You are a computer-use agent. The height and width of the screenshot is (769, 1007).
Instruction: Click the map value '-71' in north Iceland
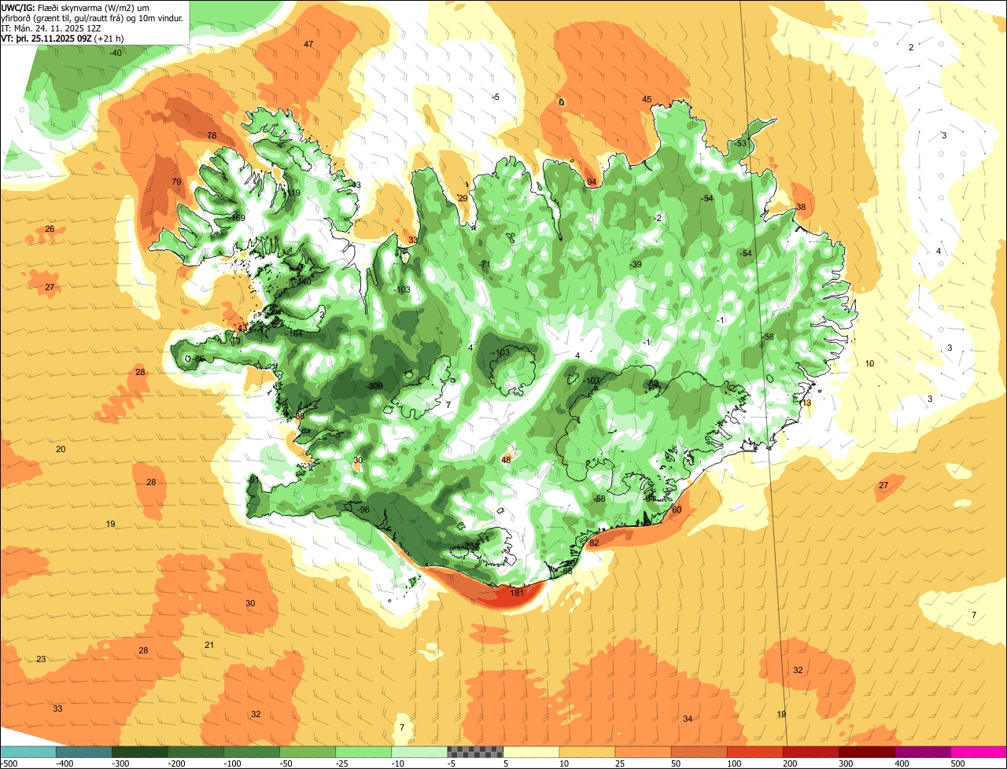click(485, 264)
